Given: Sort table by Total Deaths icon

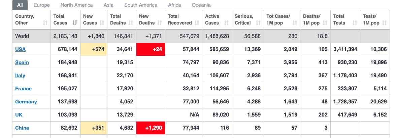Looking at the screenshot, I should pyautogui.click(x=131, y=23).
